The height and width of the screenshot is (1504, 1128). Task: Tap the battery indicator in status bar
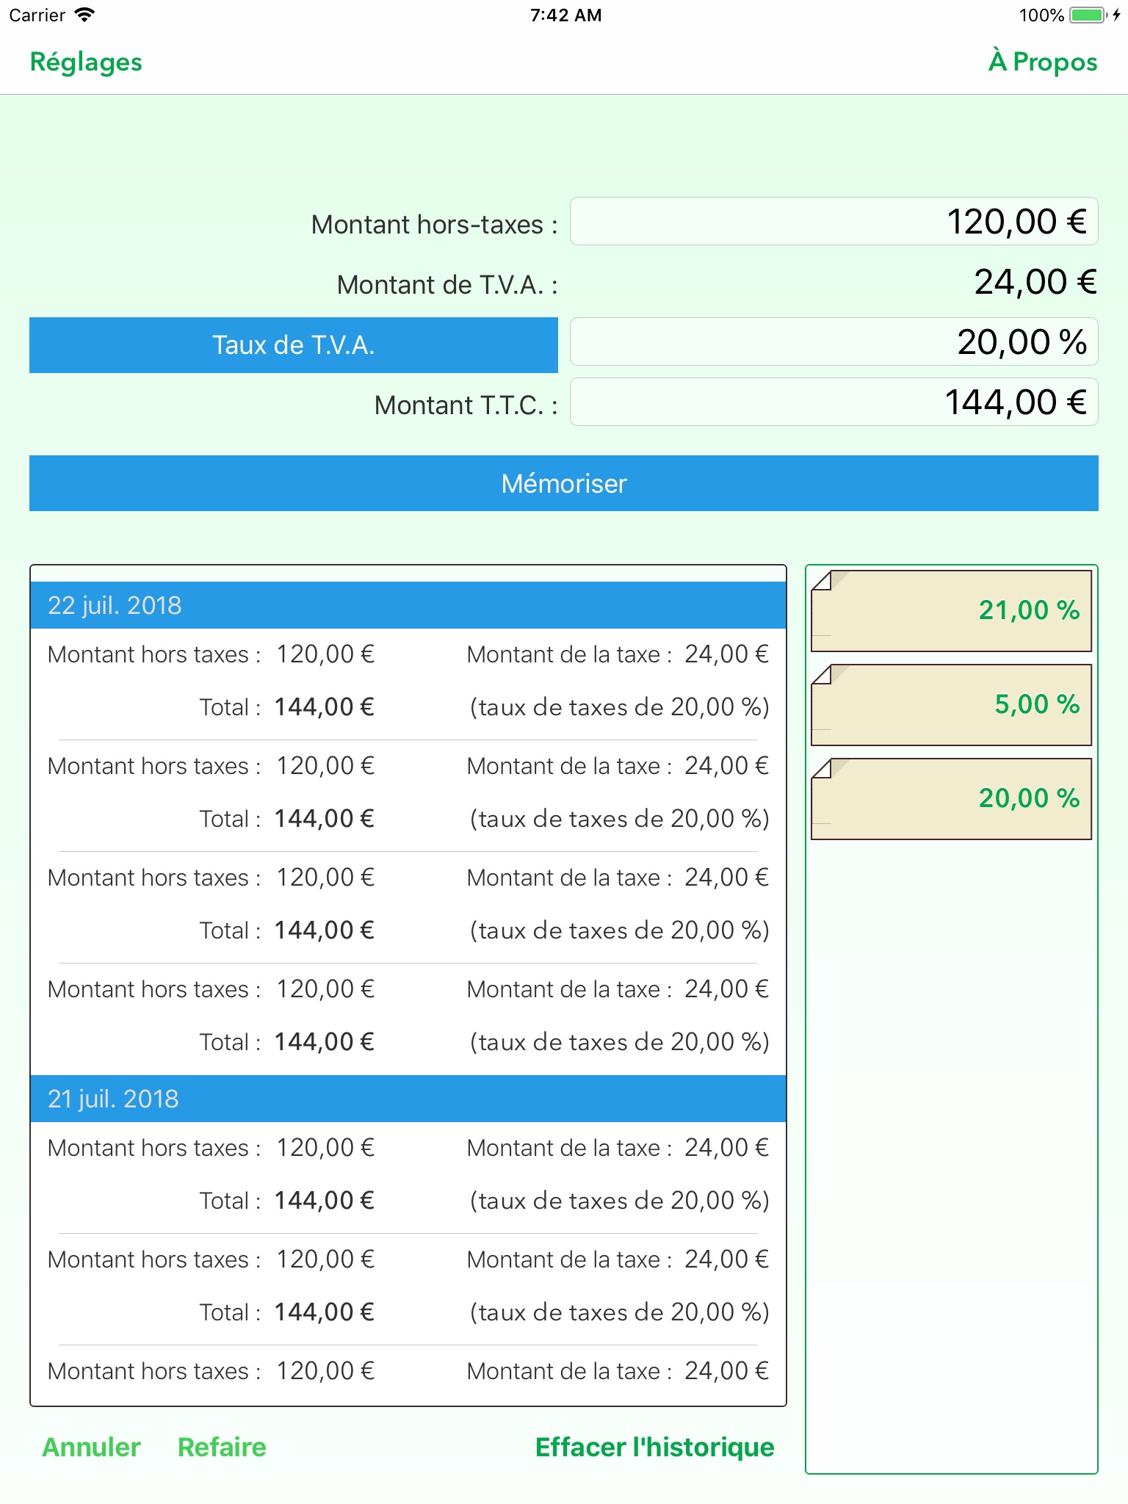pyautogui.click(x=1088, y=15)
